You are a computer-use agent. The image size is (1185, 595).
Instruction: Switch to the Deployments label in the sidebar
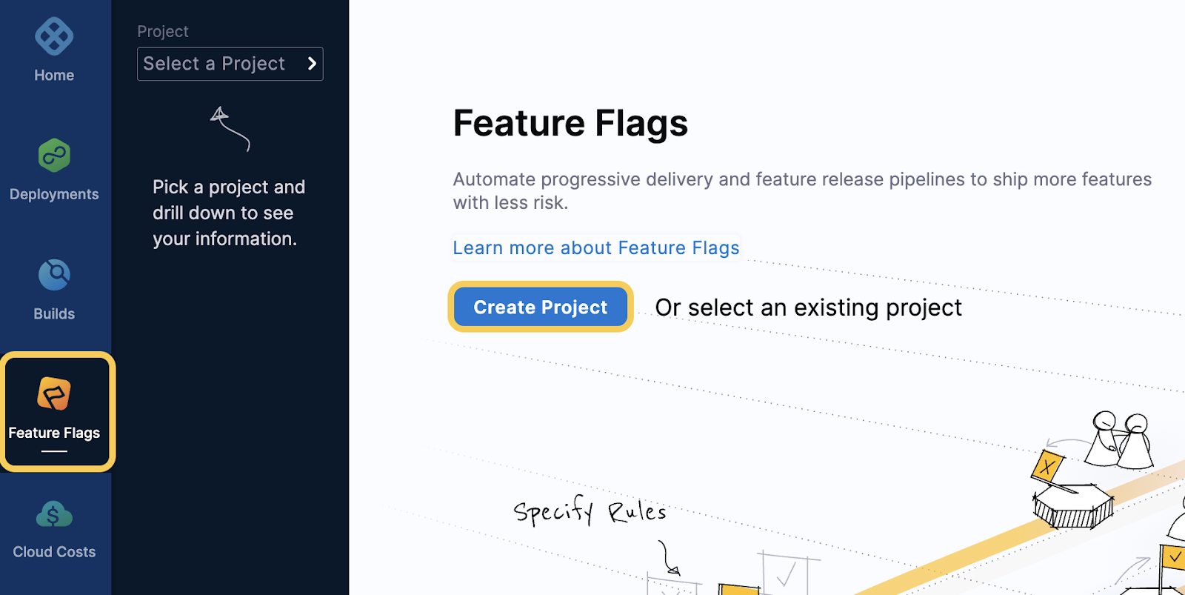coord(54,194)
